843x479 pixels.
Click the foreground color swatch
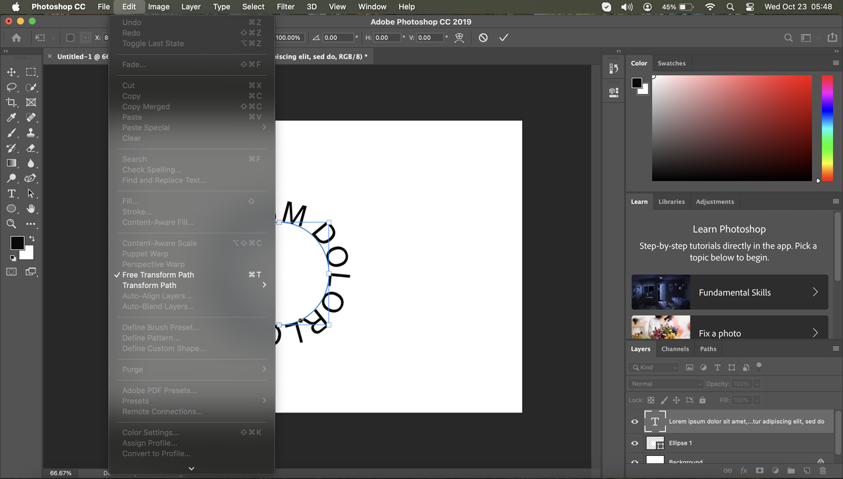point(16,243)
